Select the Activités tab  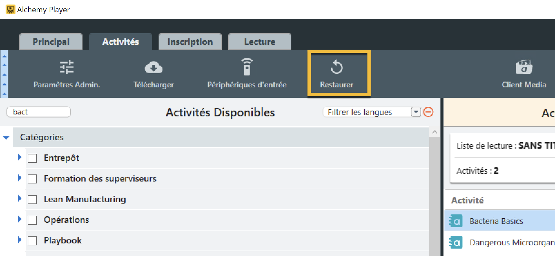(x=121, y=42)
